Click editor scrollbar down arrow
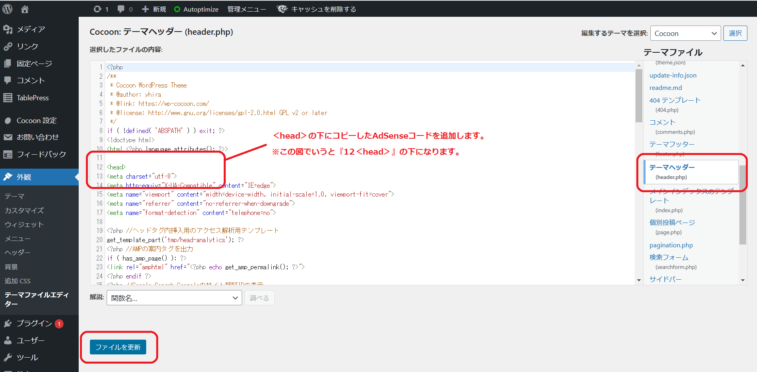This screenshot has height=372, width=757. 639,280
